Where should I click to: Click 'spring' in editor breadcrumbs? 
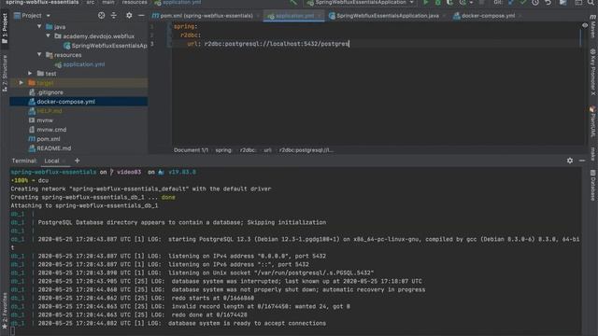[223, 150]
